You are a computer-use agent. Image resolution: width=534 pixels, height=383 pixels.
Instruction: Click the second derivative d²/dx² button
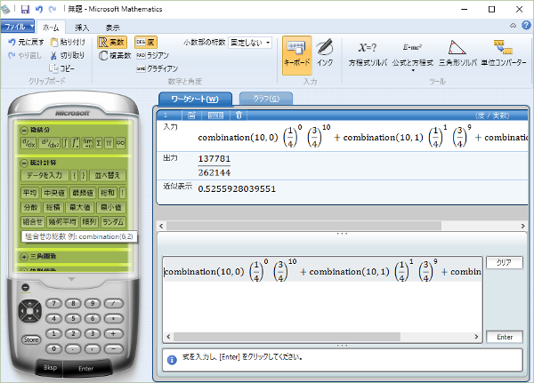tap(49, 143)
